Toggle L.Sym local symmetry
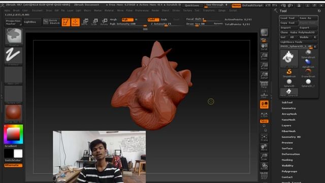 [264, 114]
